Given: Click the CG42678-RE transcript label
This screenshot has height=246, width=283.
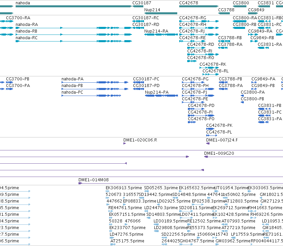Looking at the screenshot, I should click(193, 38).
